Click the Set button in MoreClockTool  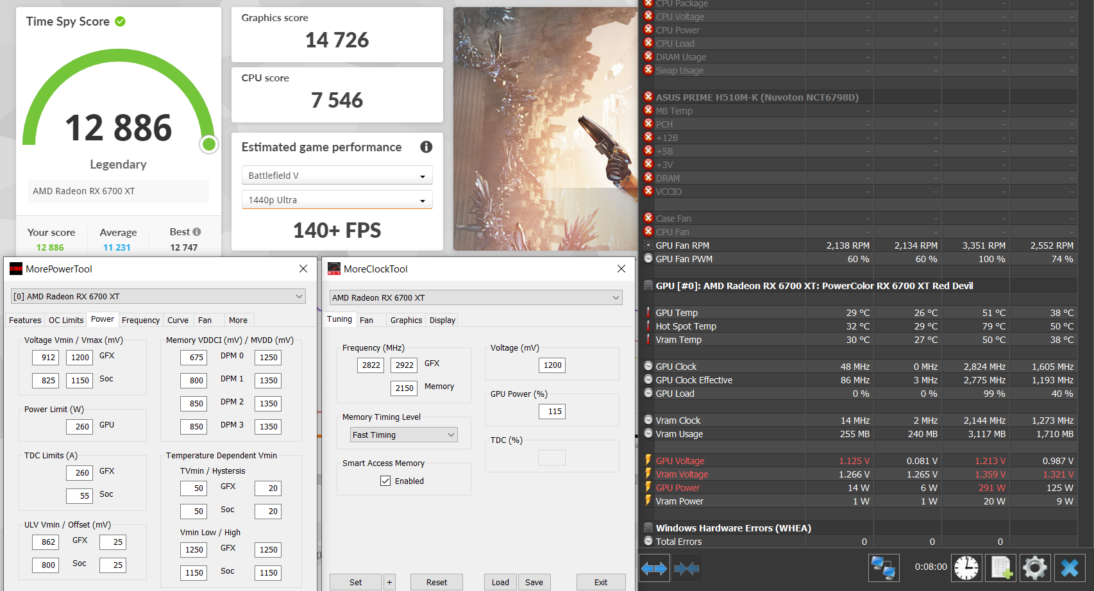click(356, 582)
